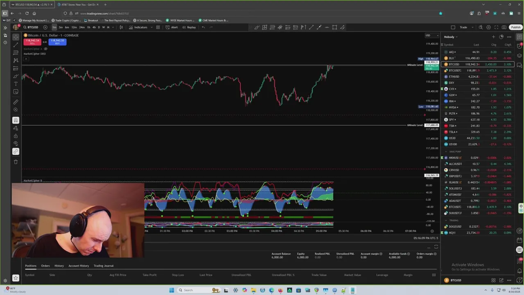
Task: Toggle MarketCipher A indicator visibility
Action: point(45,49)
